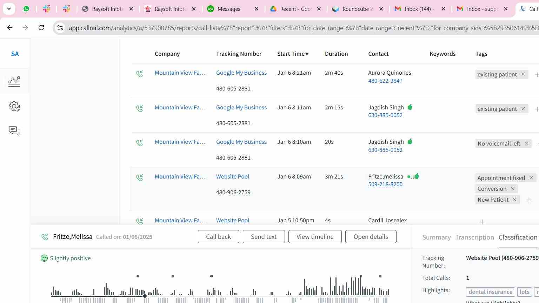Click the Send text button
539x303 pixels.
[x=264, y=236]
